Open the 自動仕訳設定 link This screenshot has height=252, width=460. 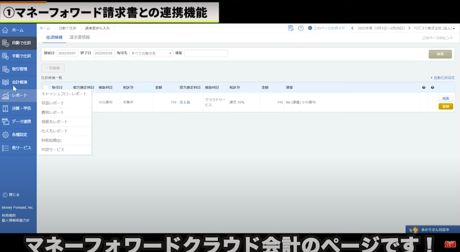444,78
